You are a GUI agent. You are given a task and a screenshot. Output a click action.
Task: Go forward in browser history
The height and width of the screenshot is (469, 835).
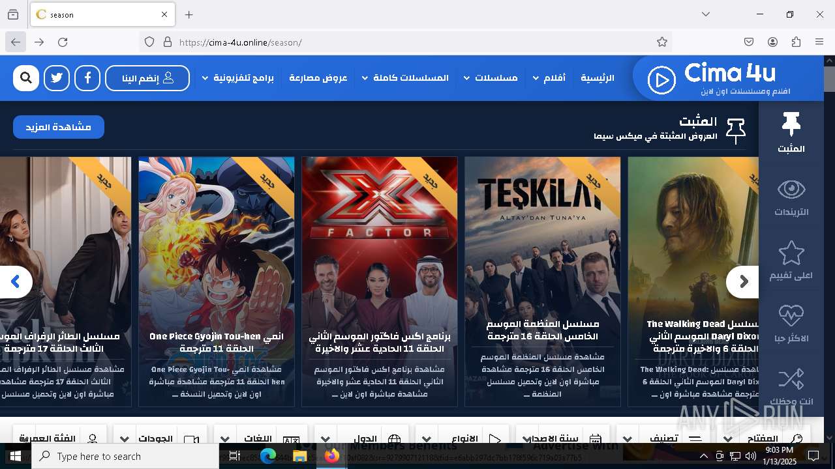click(x=39, y=42)
